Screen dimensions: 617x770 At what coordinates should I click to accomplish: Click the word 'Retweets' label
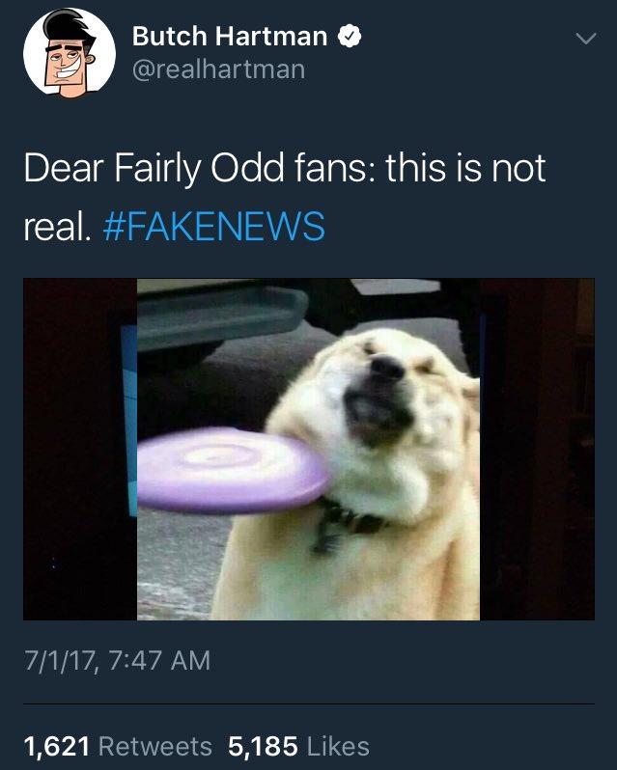[155, 746]
